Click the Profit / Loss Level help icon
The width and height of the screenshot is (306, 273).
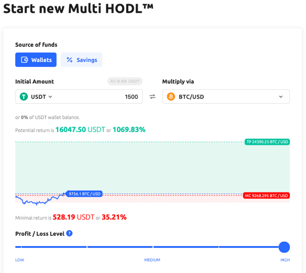pyautogui.click(x=69, y=233)
